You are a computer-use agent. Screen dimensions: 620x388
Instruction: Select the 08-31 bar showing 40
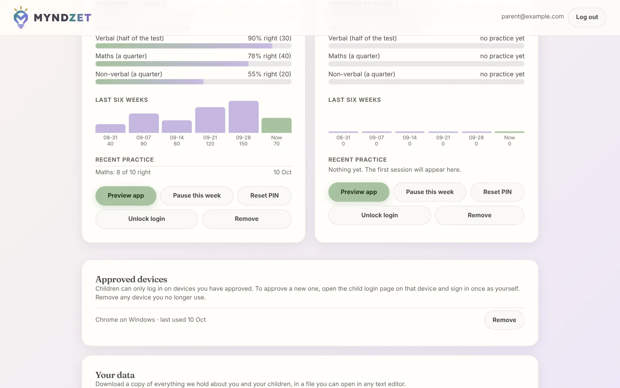110,128
